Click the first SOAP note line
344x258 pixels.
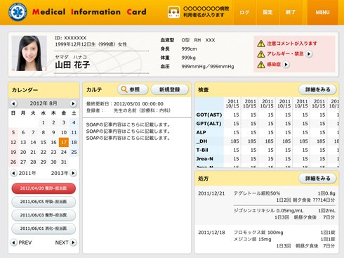128,124
